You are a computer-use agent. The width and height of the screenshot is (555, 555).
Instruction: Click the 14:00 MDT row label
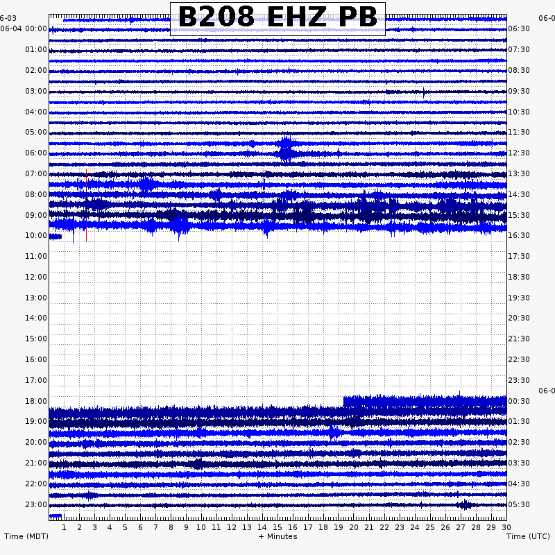click(x=36, y=318)
